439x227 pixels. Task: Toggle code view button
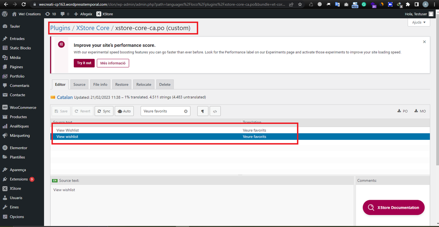click(215, 111)
